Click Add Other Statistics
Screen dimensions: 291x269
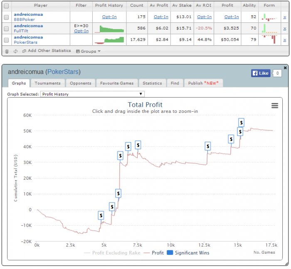46,51
